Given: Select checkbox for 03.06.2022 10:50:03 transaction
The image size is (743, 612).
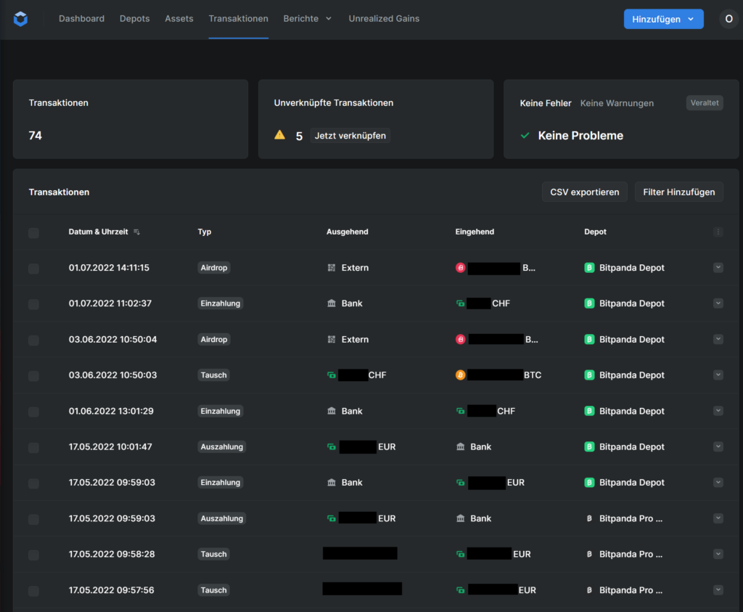Looking at the screenshot, I should (33, 376).
